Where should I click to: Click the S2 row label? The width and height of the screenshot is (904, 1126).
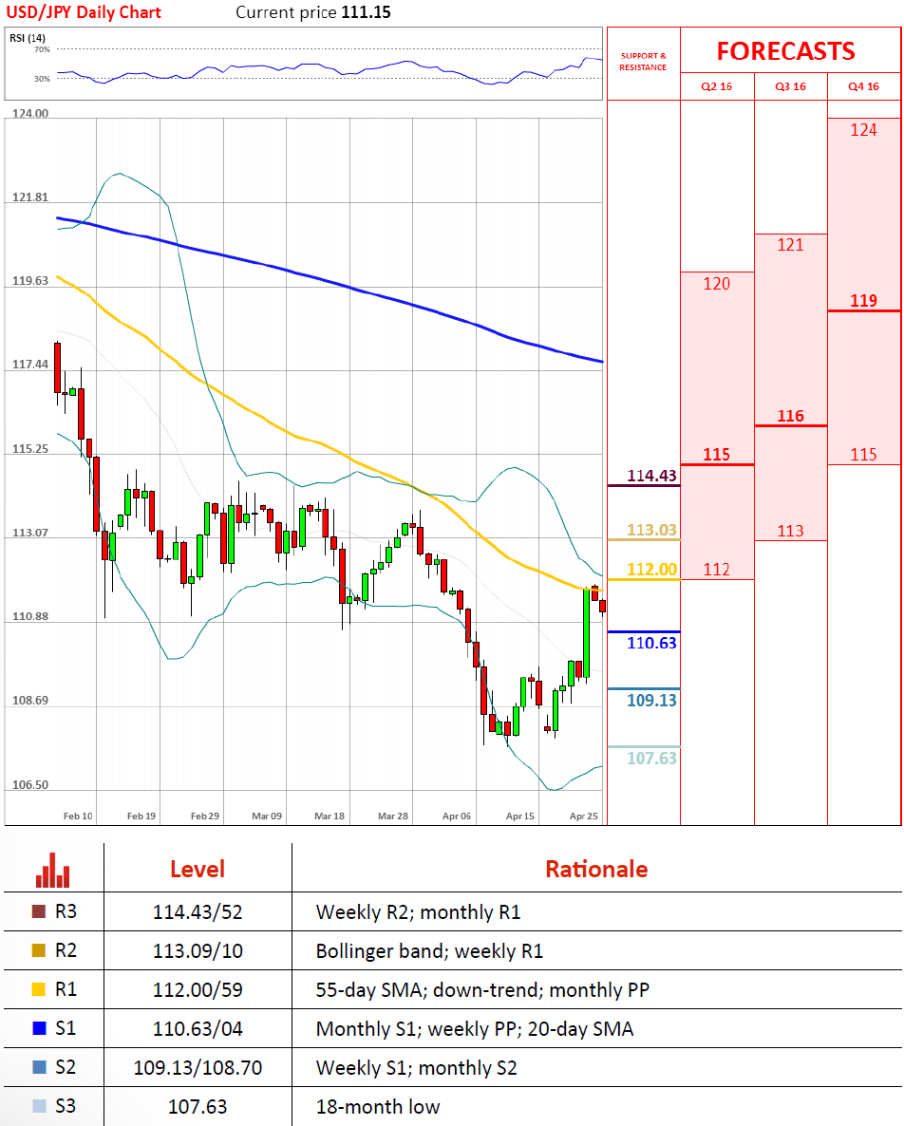66,1066
